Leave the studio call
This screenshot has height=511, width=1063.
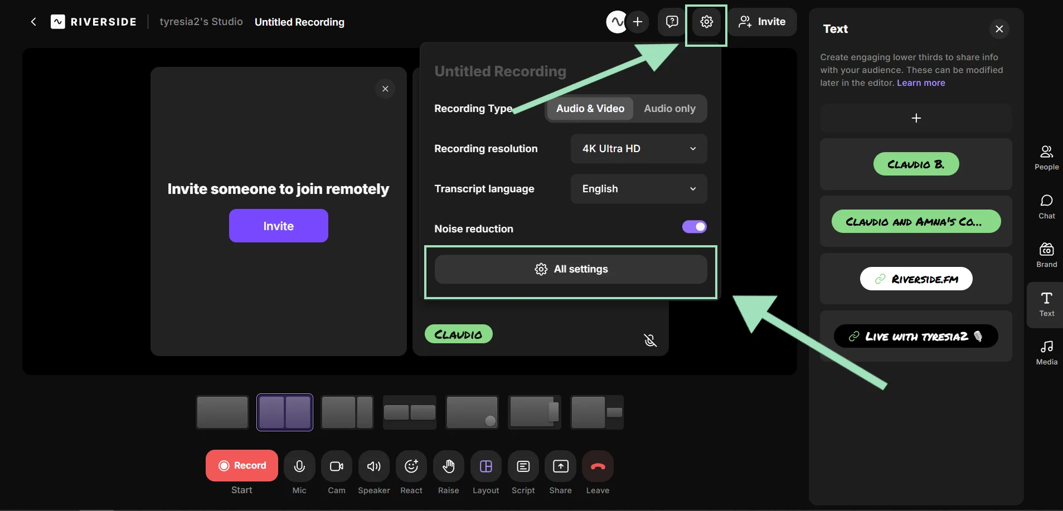[x=598, y=466]
